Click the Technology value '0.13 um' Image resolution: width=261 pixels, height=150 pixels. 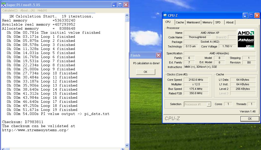pyautogui.click(x=191, y=46)
